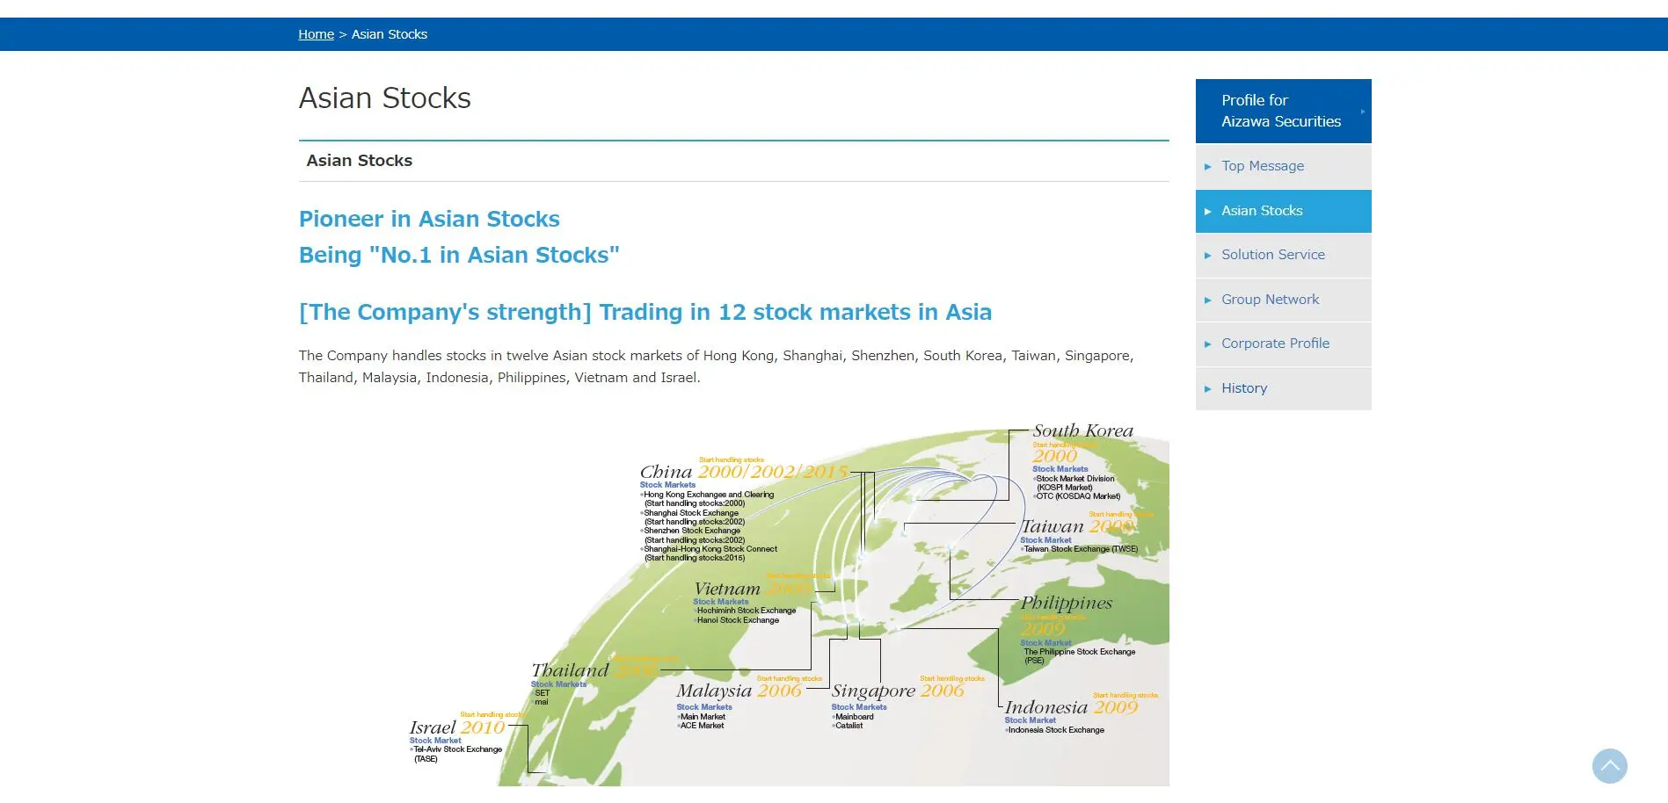Click 'Tel-Aviv Stock Exchange' text
Image resolution: width=1668 pixels, height=803 pixels.
[457, 749]
